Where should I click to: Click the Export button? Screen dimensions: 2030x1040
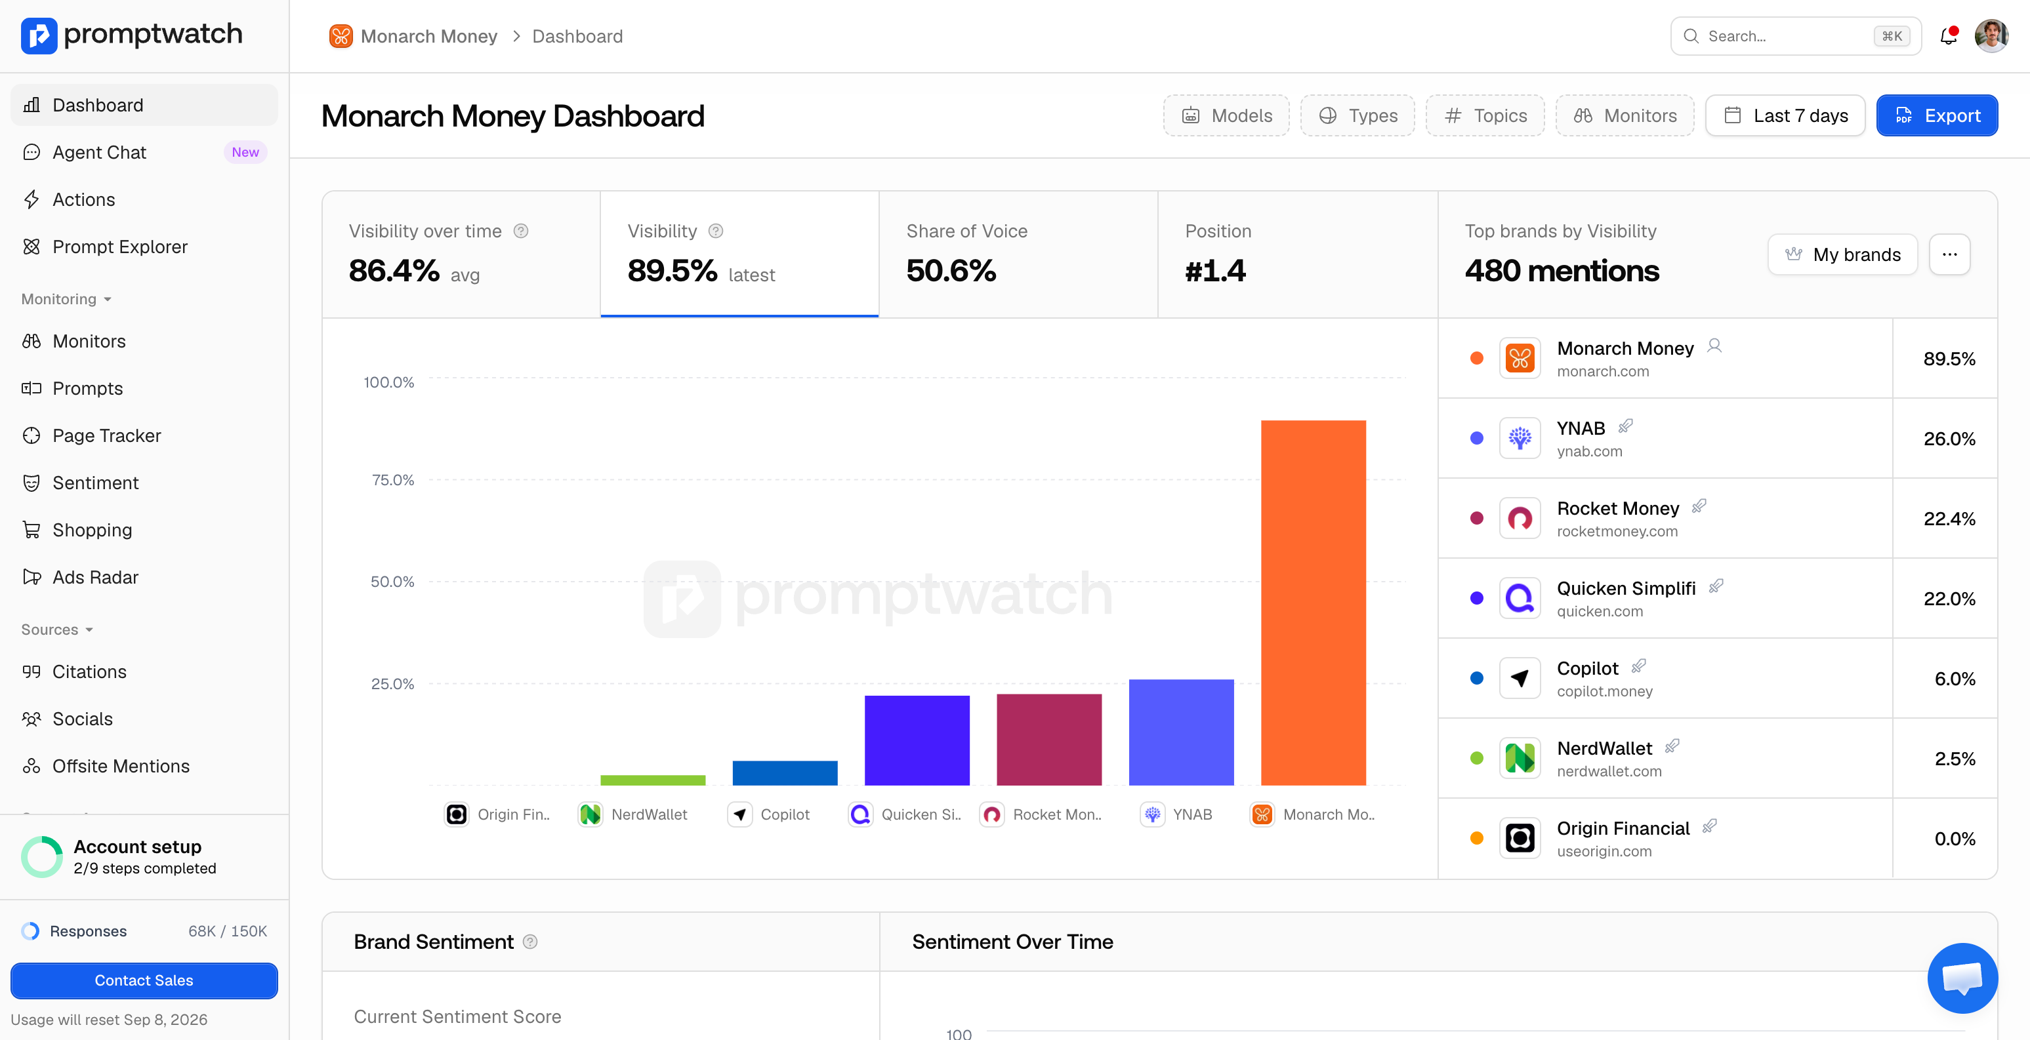click(1936, 116)
